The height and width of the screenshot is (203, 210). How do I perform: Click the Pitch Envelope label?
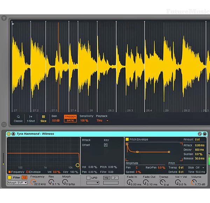[x=139, y=139]
